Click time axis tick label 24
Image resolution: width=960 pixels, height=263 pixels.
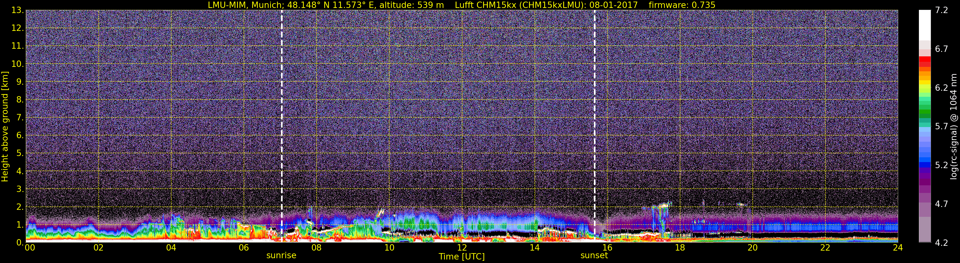pos(898,248)
